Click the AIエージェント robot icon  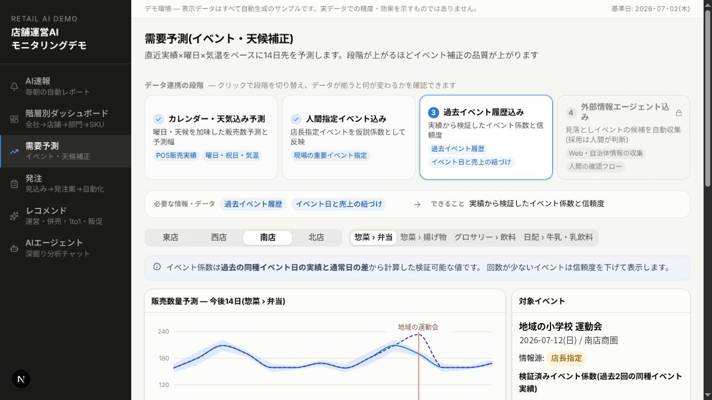coord(15,248)
